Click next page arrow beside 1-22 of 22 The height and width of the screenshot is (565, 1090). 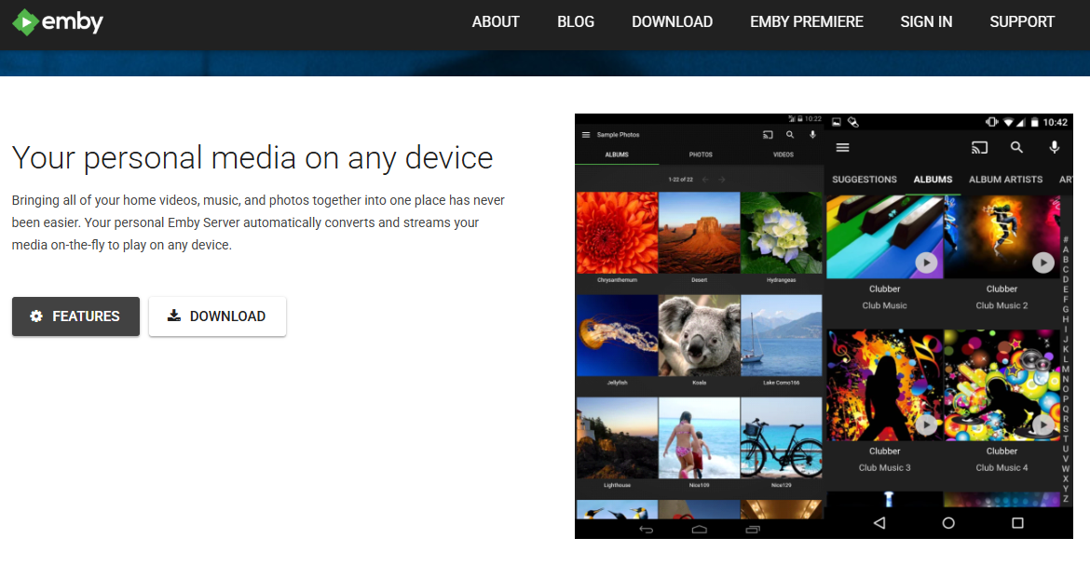(x=722, y=180)
